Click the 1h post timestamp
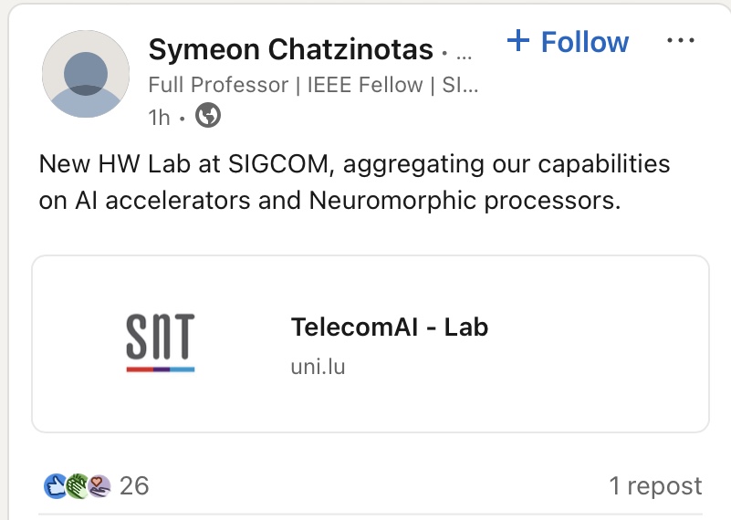 click(159, 117)
